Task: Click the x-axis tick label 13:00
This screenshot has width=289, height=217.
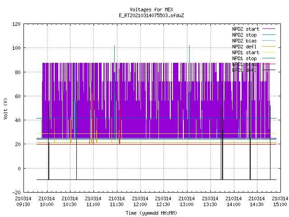Action: tap(186, 205)
